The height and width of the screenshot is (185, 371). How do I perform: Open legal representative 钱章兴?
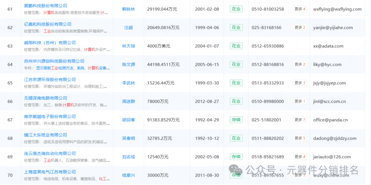(128, 175)
